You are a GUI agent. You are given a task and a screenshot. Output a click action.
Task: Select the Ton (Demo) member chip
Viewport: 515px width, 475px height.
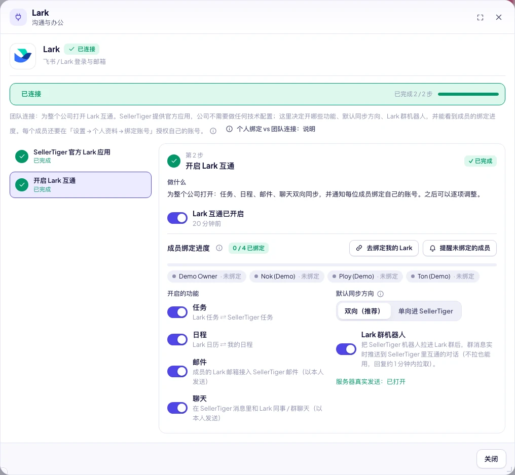pos(443,276)
